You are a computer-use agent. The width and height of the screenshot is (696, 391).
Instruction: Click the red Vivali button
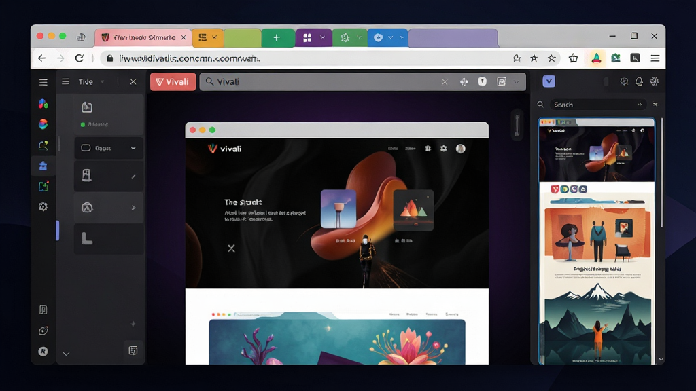point(173,81)
